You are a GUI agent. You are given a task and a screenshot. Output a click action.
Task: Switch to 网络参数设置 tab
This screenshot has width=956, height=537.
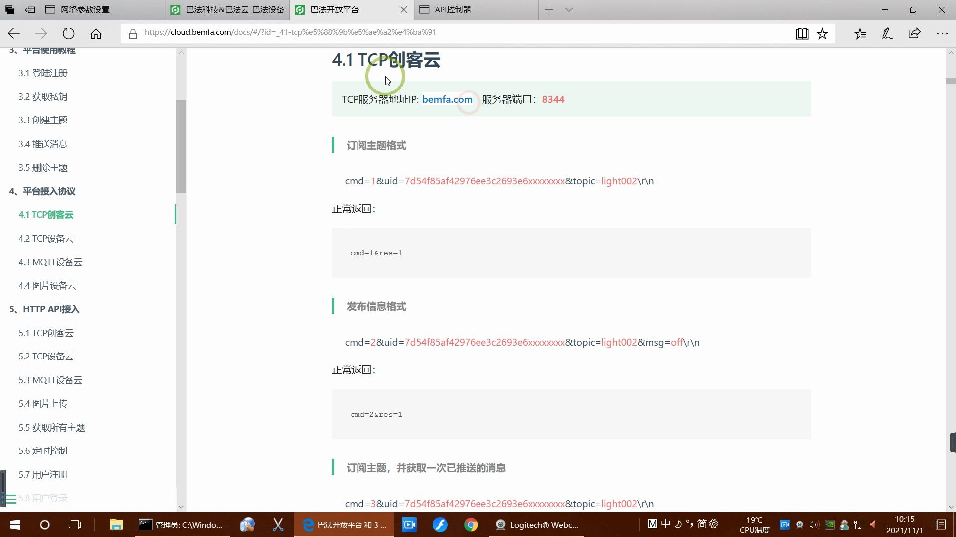[102, 9]
